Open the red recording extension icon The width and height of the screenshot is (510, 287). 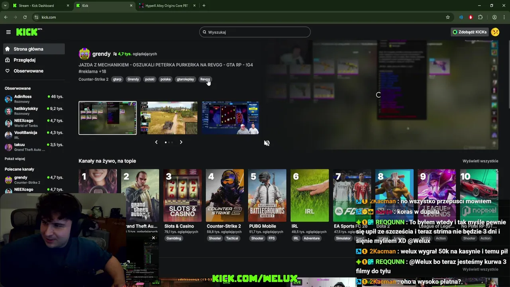tap(471, 17)
